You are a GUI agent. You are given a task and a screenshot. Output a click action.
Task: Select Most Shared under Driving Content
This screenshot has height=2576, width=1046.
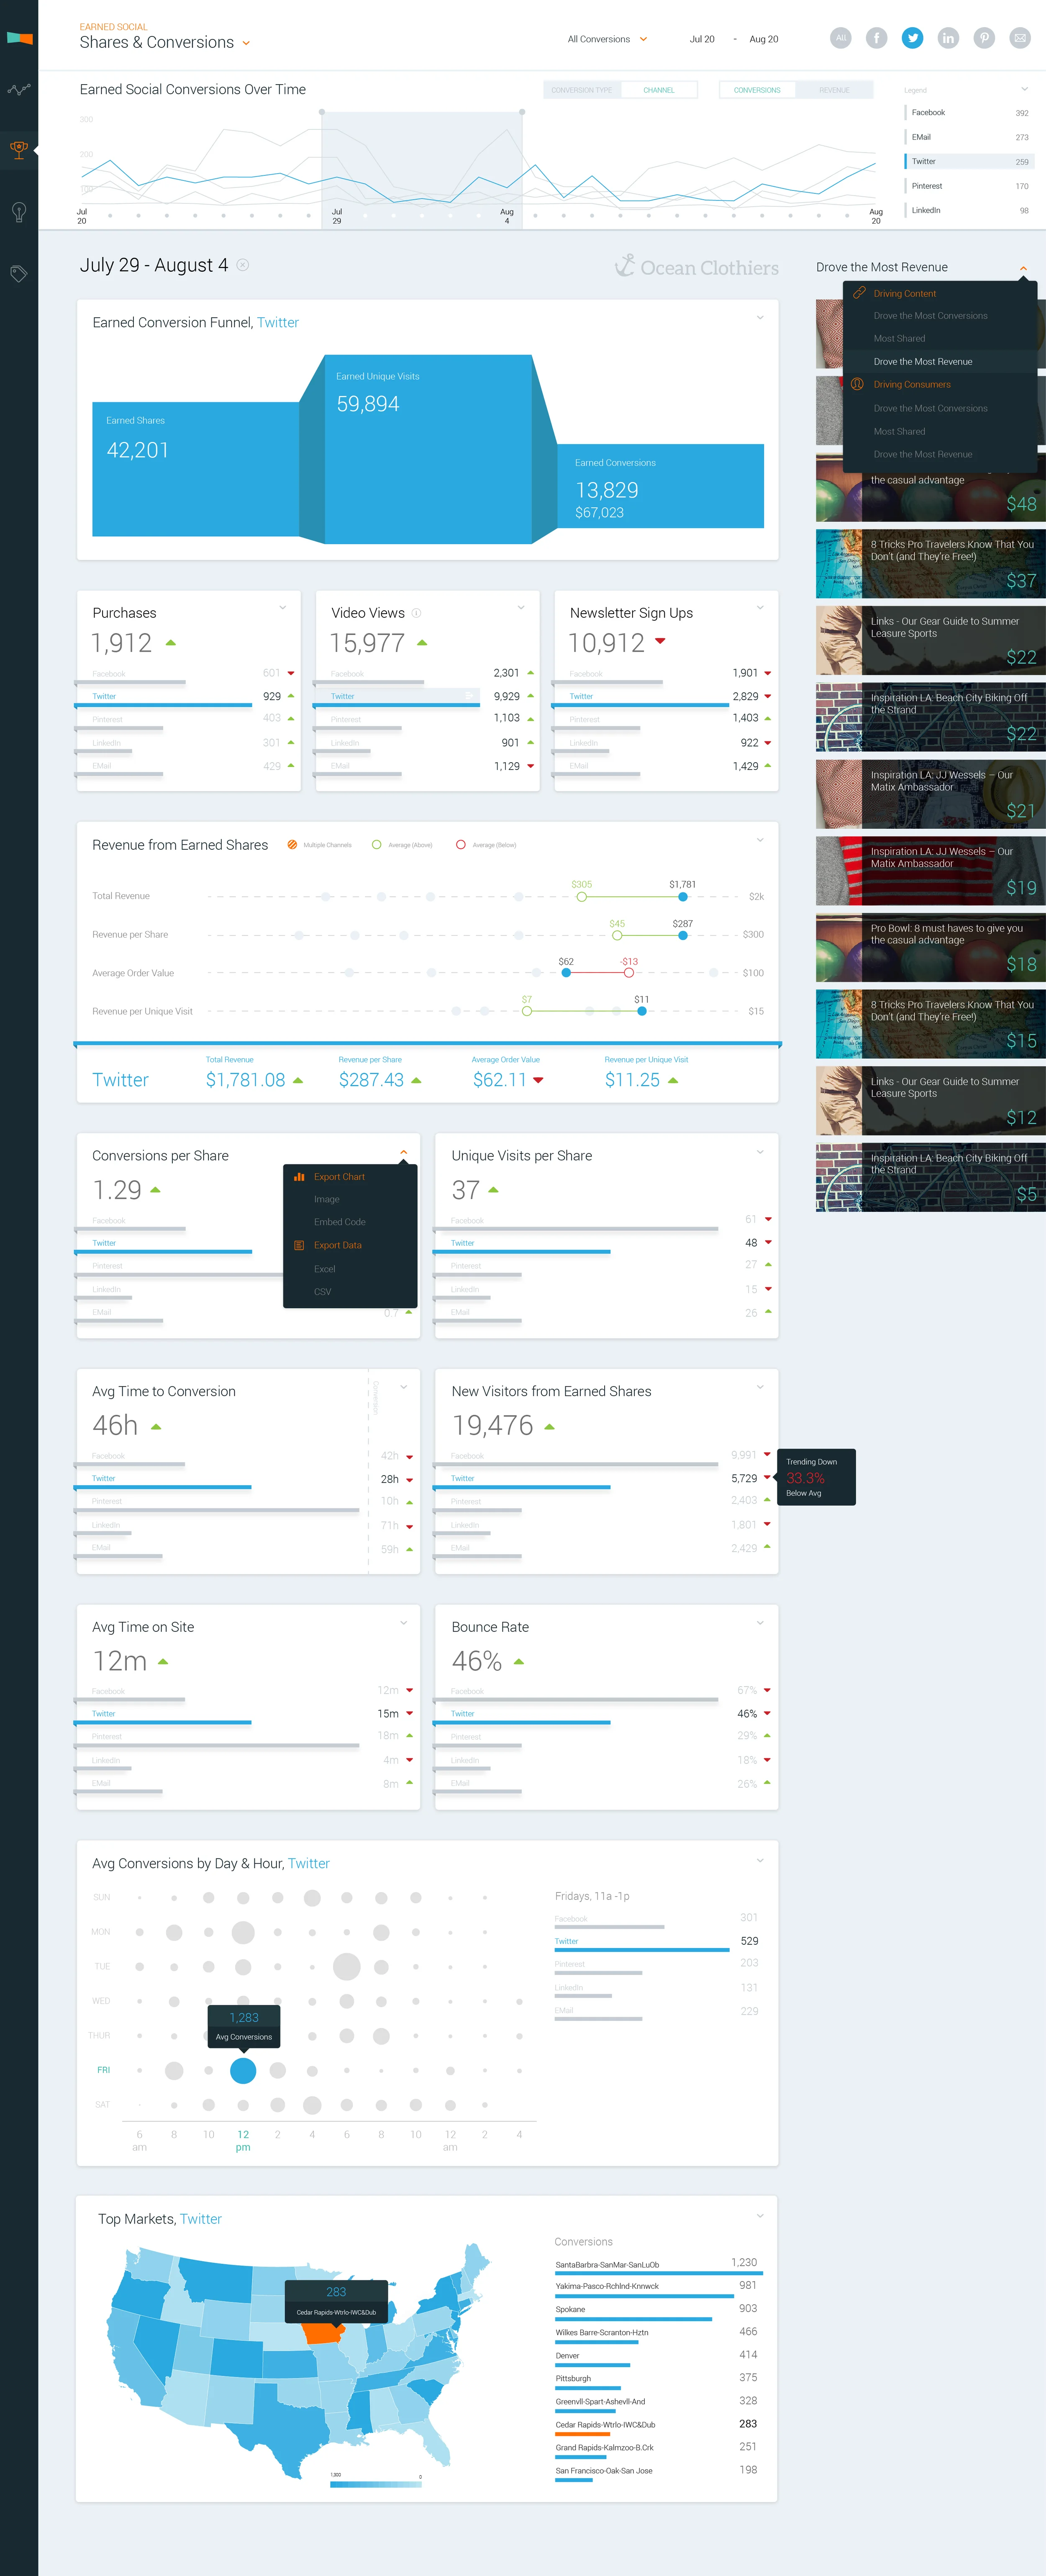tap(899, 339)
